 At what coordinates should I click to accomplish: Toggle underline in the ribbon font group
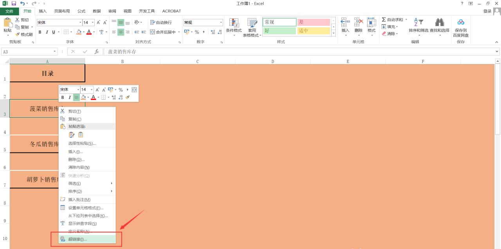tap(53, 32)
